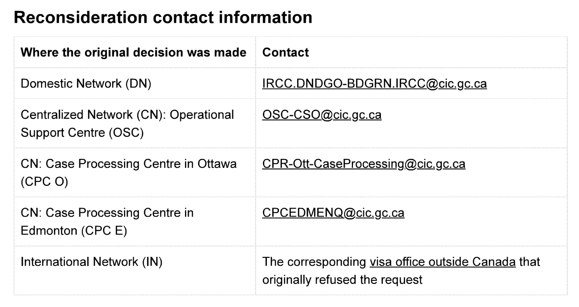Open the CPCEDMENQ@cic.gc.ca email link
This screenshot has width=579, height=307.
[333, 213]
